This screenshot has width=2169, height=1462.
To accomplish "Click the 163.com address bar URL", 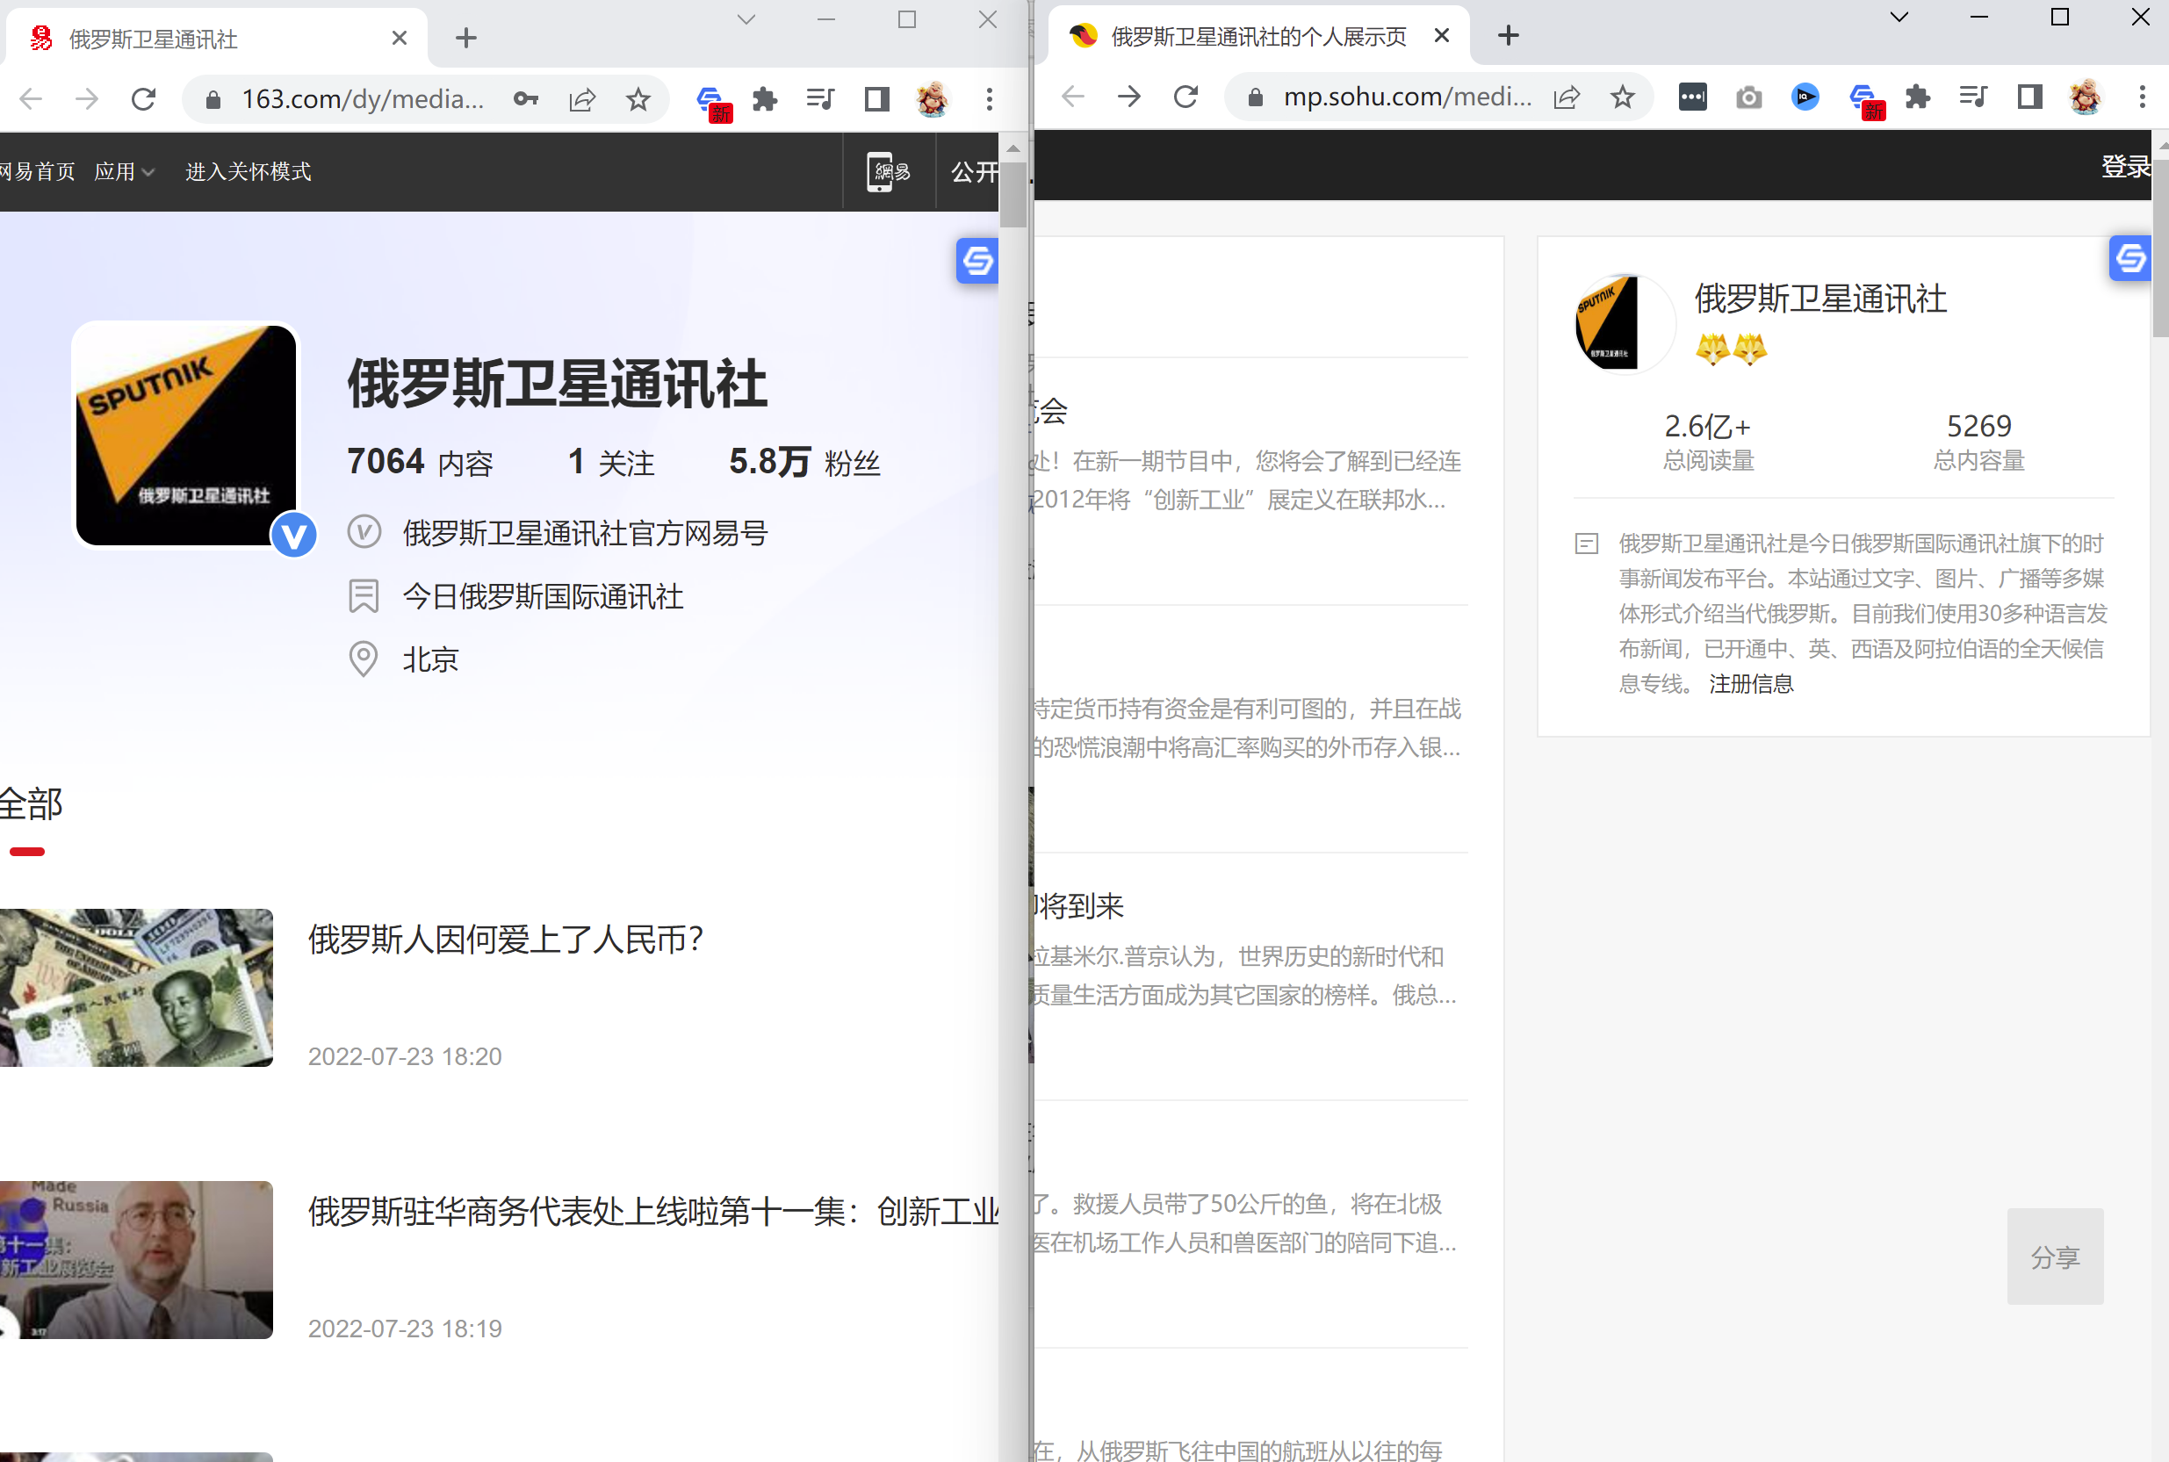I will [363, 99].
